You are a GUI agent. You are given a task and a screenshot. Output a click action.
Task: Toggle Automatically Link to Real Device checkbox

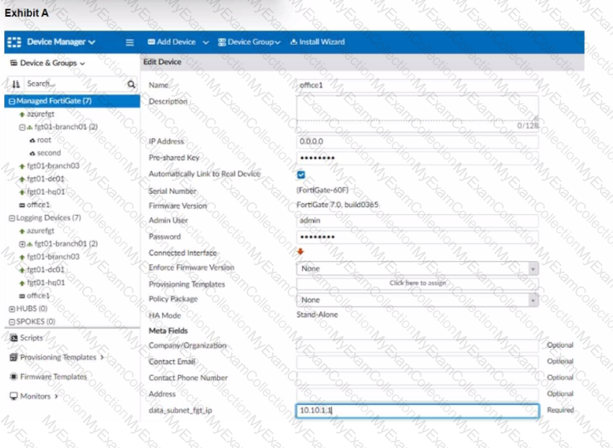301,175
